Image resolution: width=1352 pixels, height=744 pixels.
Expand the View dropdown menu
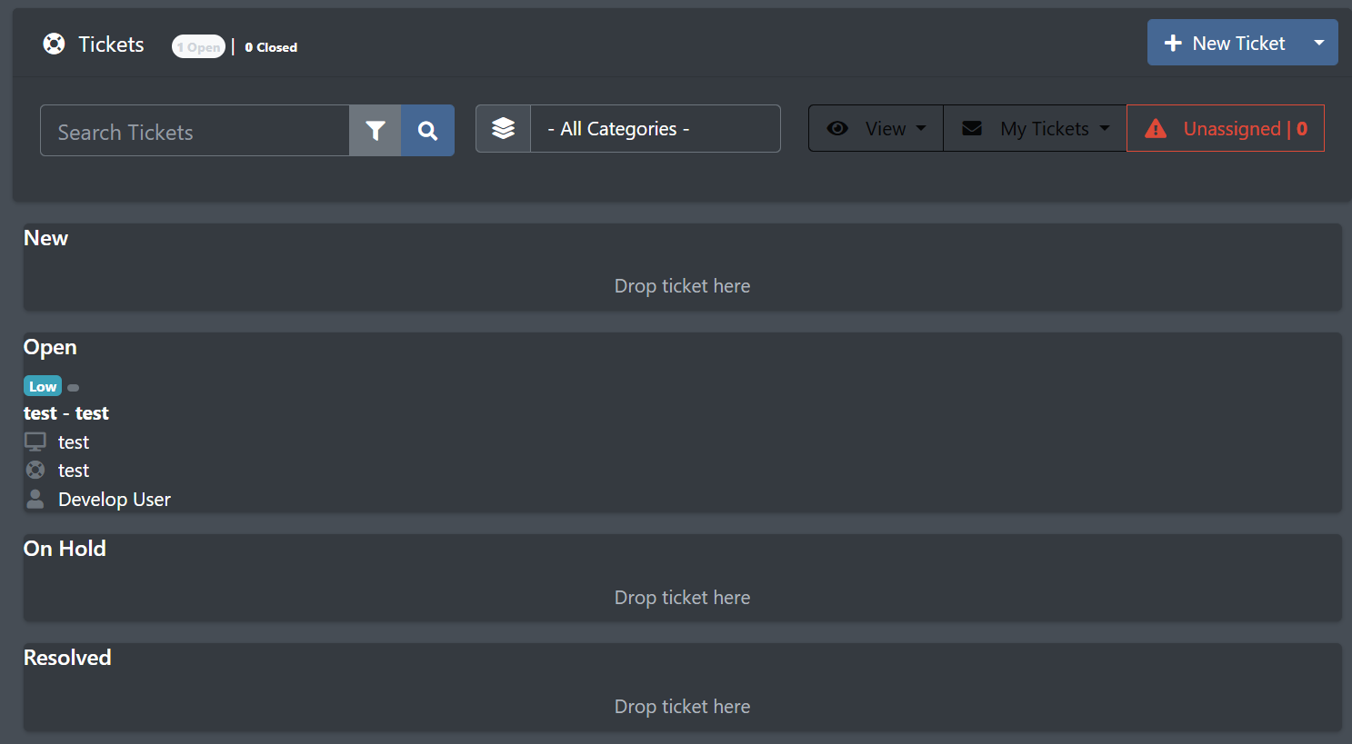[x=876, y=128]
